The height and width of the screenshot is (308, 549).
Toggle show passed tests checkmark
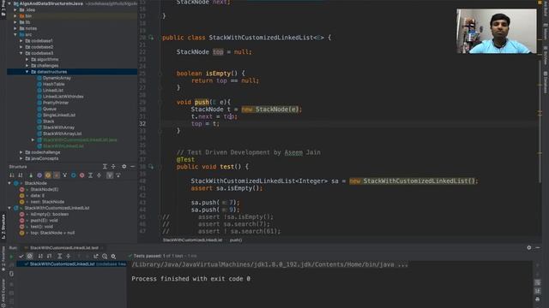pyautogui.click(x=21, y=257)
